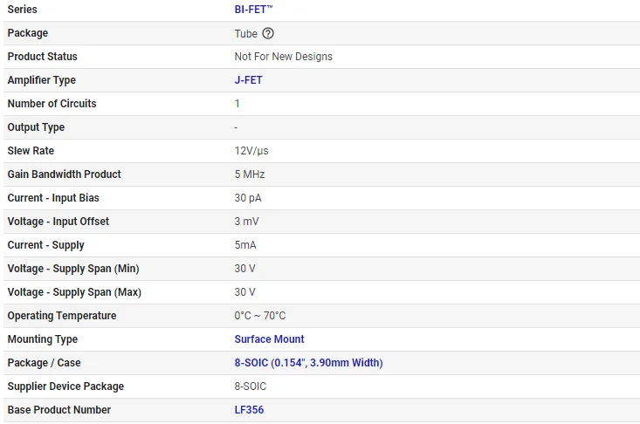This screenshot has width=640, height=424.
Task: Click the Tube package value text
Action: coord(245,33)
